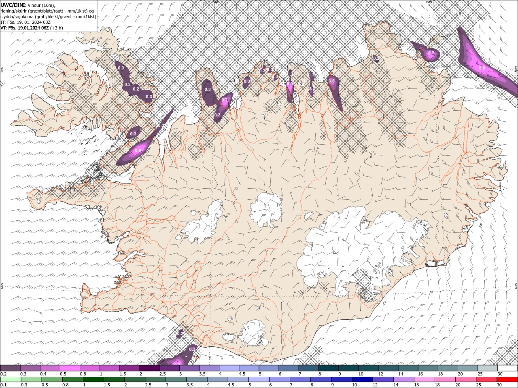This screenshot has width=518, height=388.
Task: Click the 'slydda/snjókoma' legend description line
Action: pyautogui.click(x=48, y=16)
